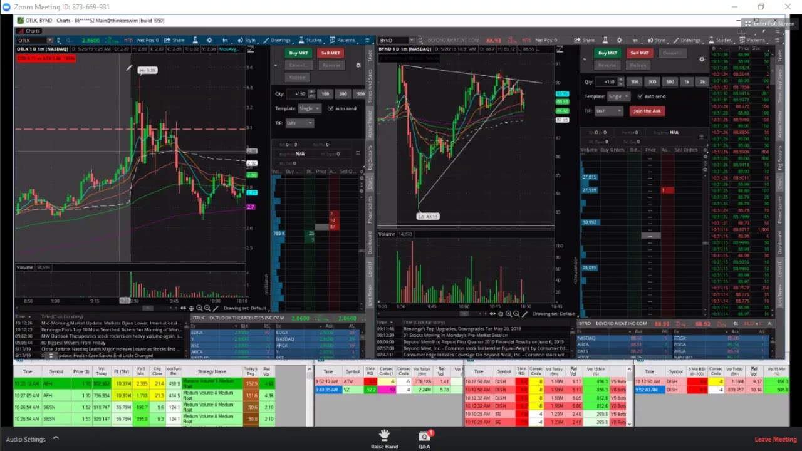Open Studies in OTLK chart toolbar

(310, 40)
